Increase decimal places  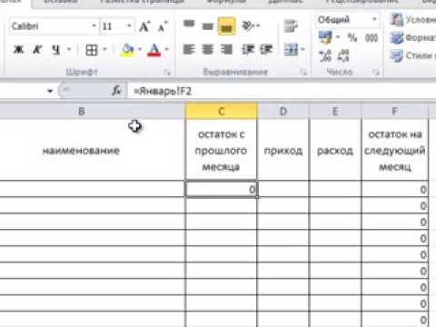pos(325,55)
